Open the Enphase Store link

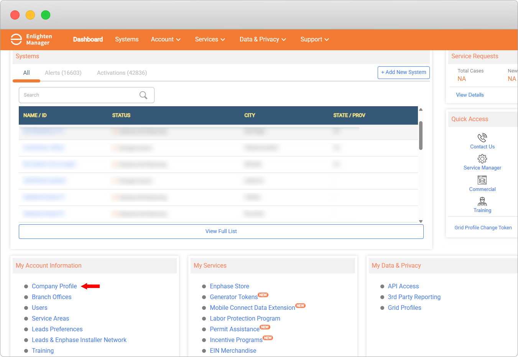pyautogui.click(x=229, y=286)
